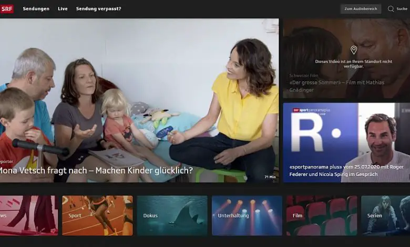410x247 pixels.
Task: Open the Live menu item
Action: 63,8
